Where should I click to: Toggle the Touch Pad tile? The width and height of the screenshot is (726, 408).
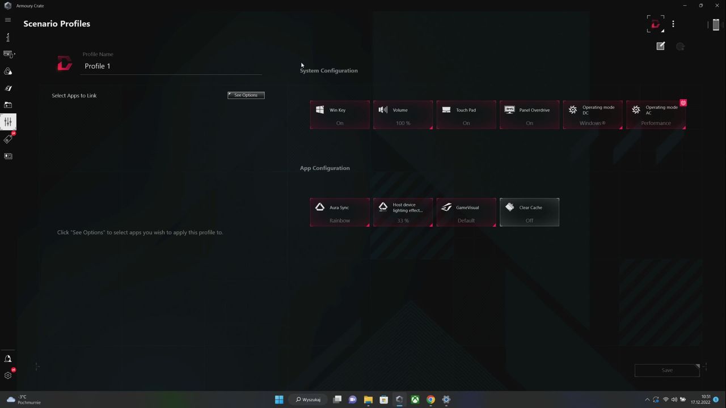tap(466, 115)
